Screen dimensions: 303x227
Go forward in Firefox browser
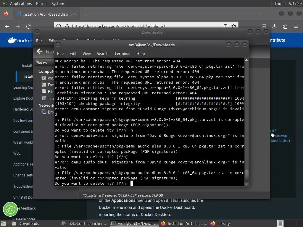[18, 26]
